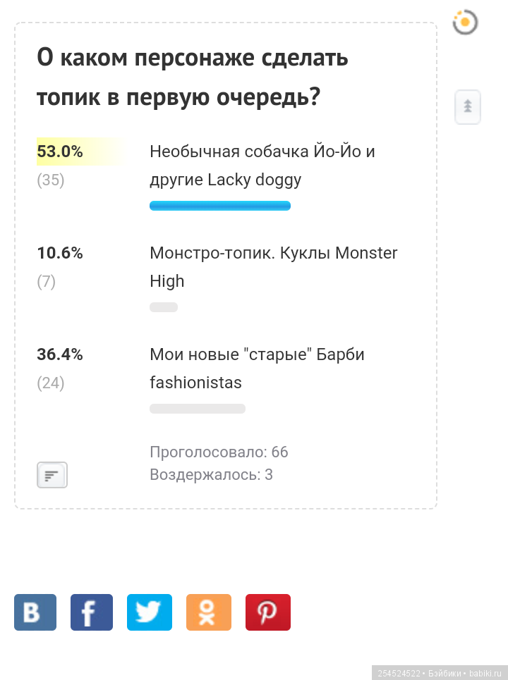
Task: Collapse the page using the double-chevron control
Action: point(467,106)
